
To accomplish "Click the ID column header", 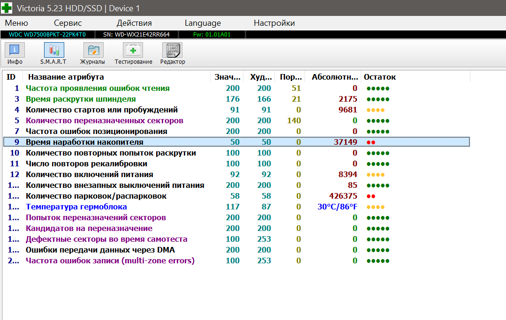I will click(x=12, y=77).
